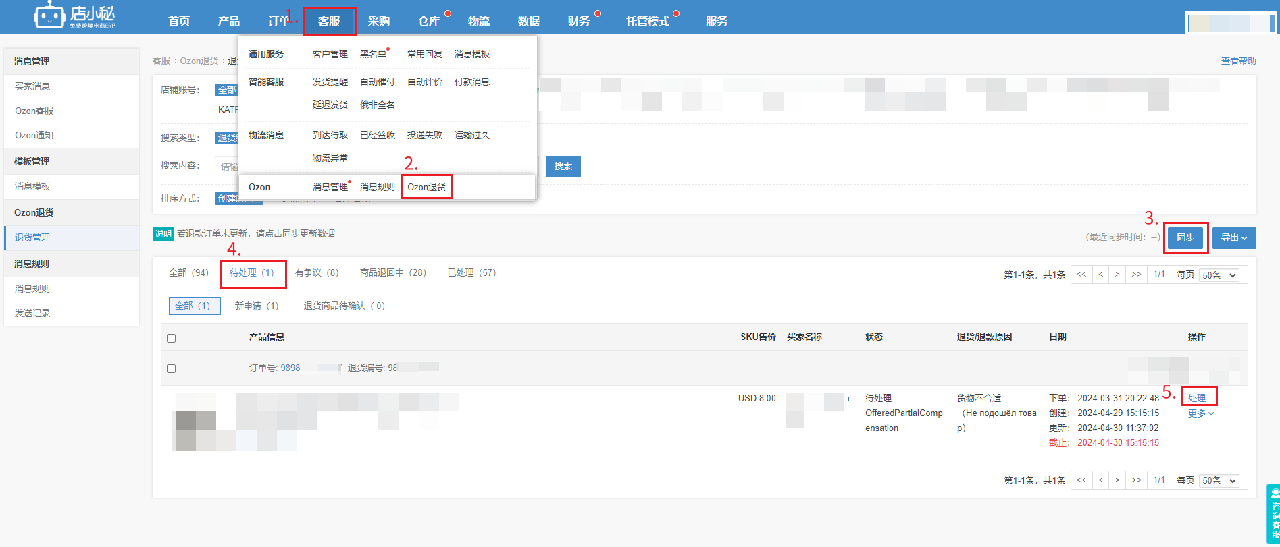
Task: Choose 常用回复 from the dropdown menu
Action: 425,54
